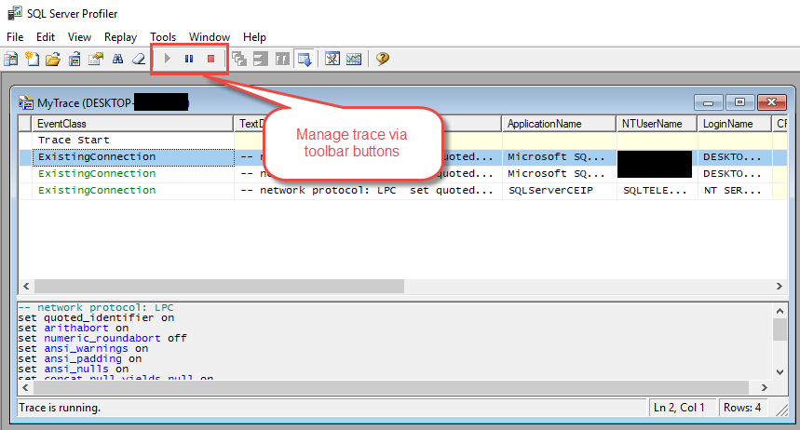Maximize the MyTrace child window
The width and height of the screenshot is (800, 430).
pos(739,102)
